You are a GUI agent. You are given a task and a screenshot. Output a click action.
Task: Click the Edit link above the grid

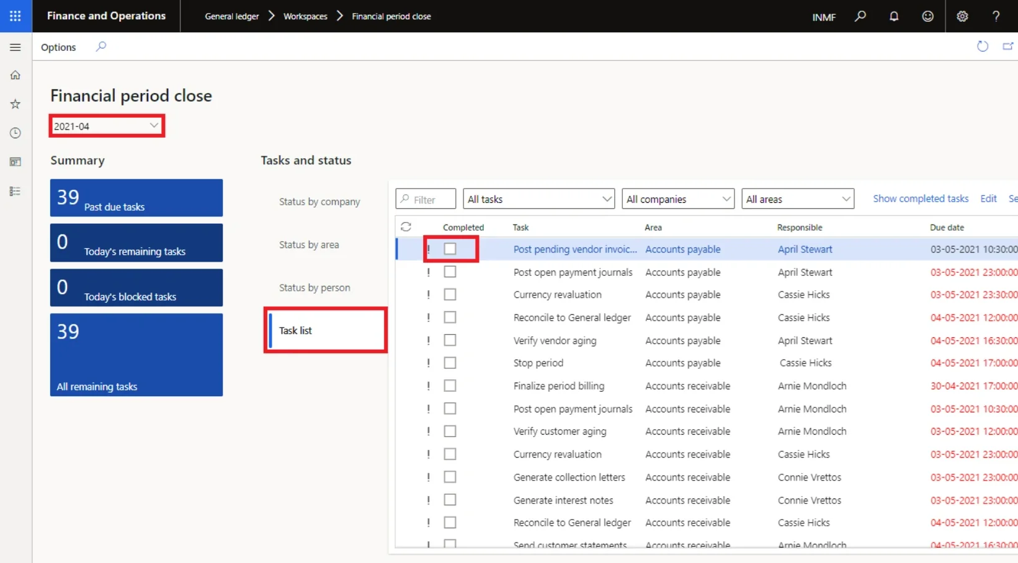(988, 198)
